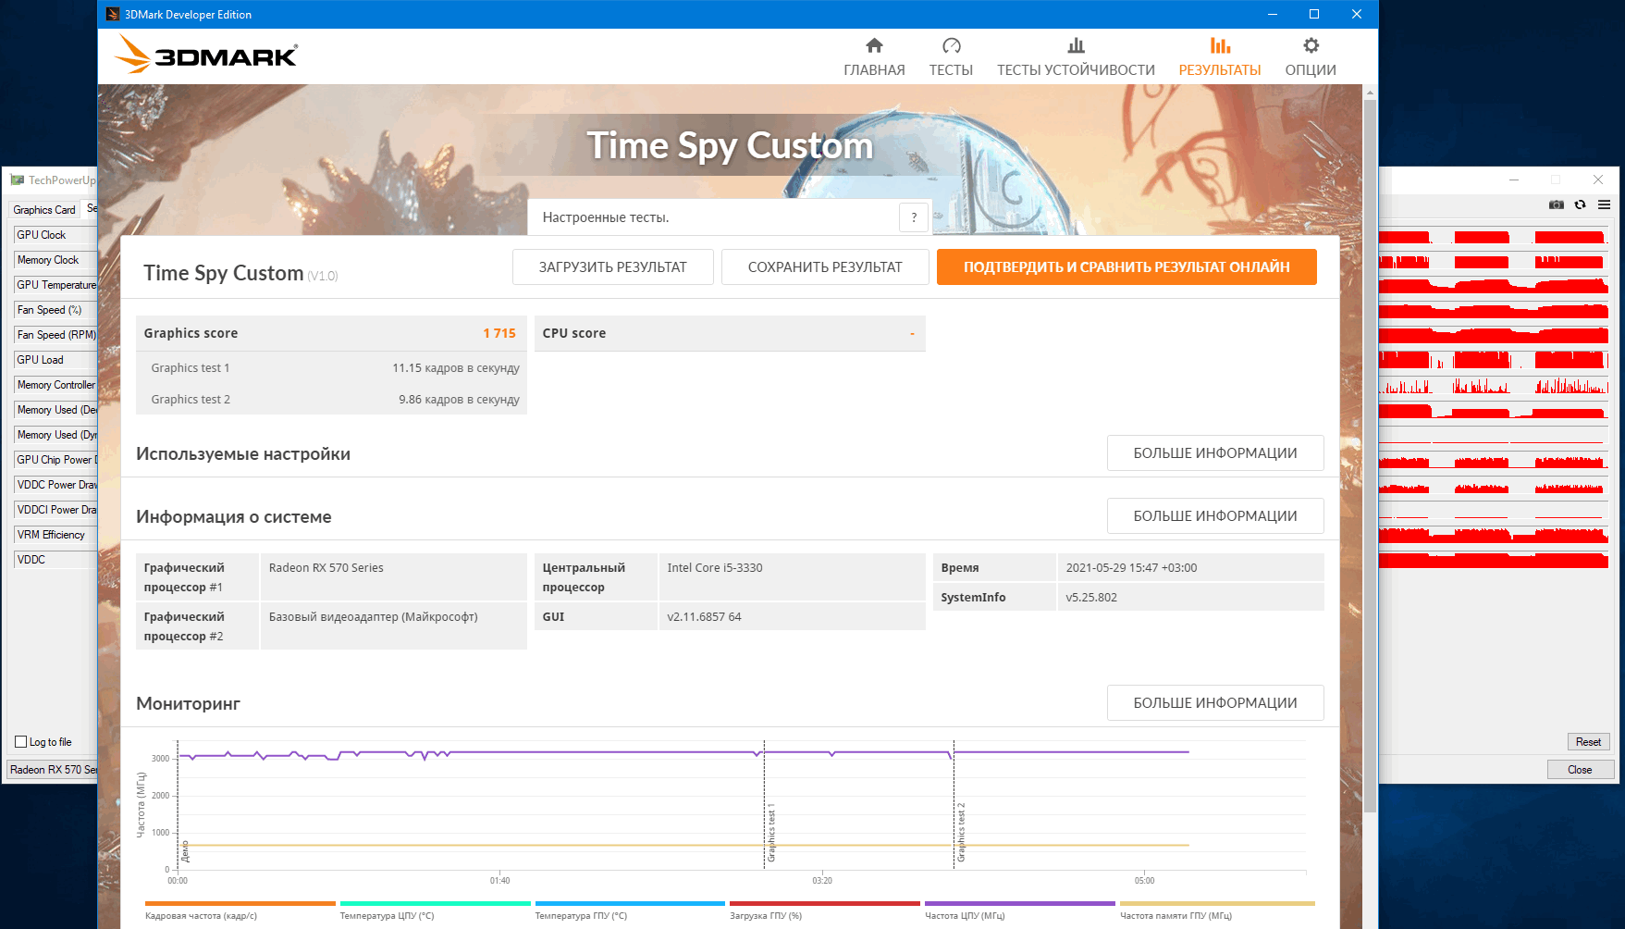
Task: Click the speedometer icon above ТЕСТЫ
Action: tap(952, 45)
